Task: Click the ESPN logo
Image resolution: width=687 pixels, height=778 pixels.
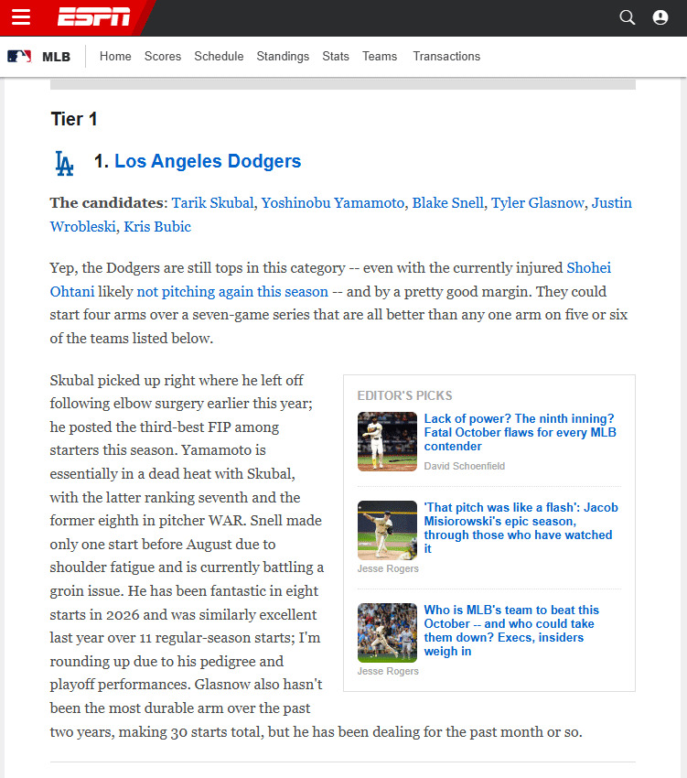Action: pyautogui.click(x=93, y=16)
